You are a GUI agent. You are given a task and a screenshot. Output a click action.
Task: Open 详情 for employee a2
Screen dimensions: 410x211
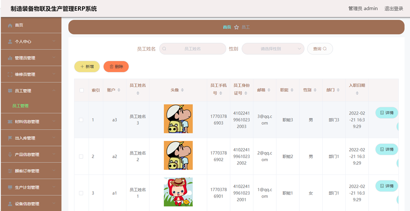[x=387, y=149]
